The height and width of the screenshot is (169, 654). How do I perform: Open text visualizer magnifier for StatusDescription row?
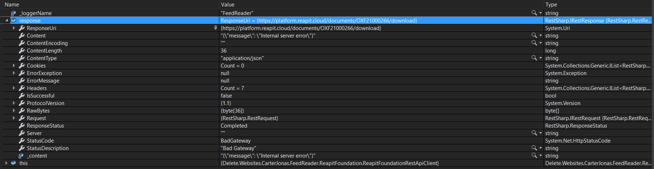click(534, 148)
